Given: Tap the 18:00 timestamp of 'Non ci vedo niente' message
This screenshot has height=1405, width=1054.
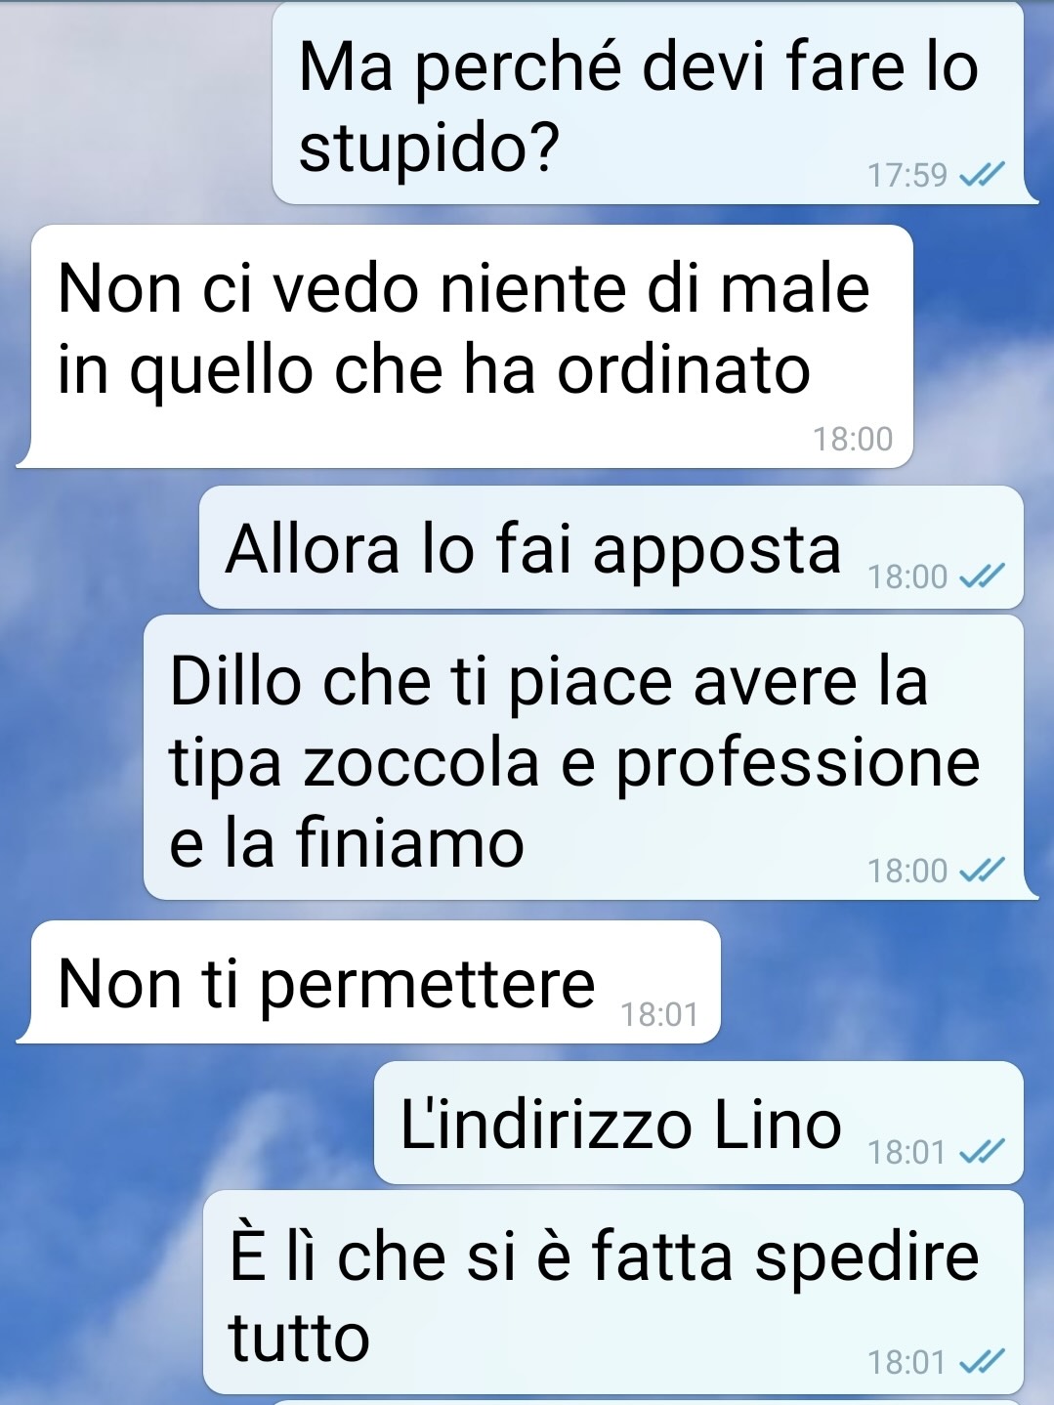Looking at the screenshot, I should pyautogui.click(x=853, y=440).
